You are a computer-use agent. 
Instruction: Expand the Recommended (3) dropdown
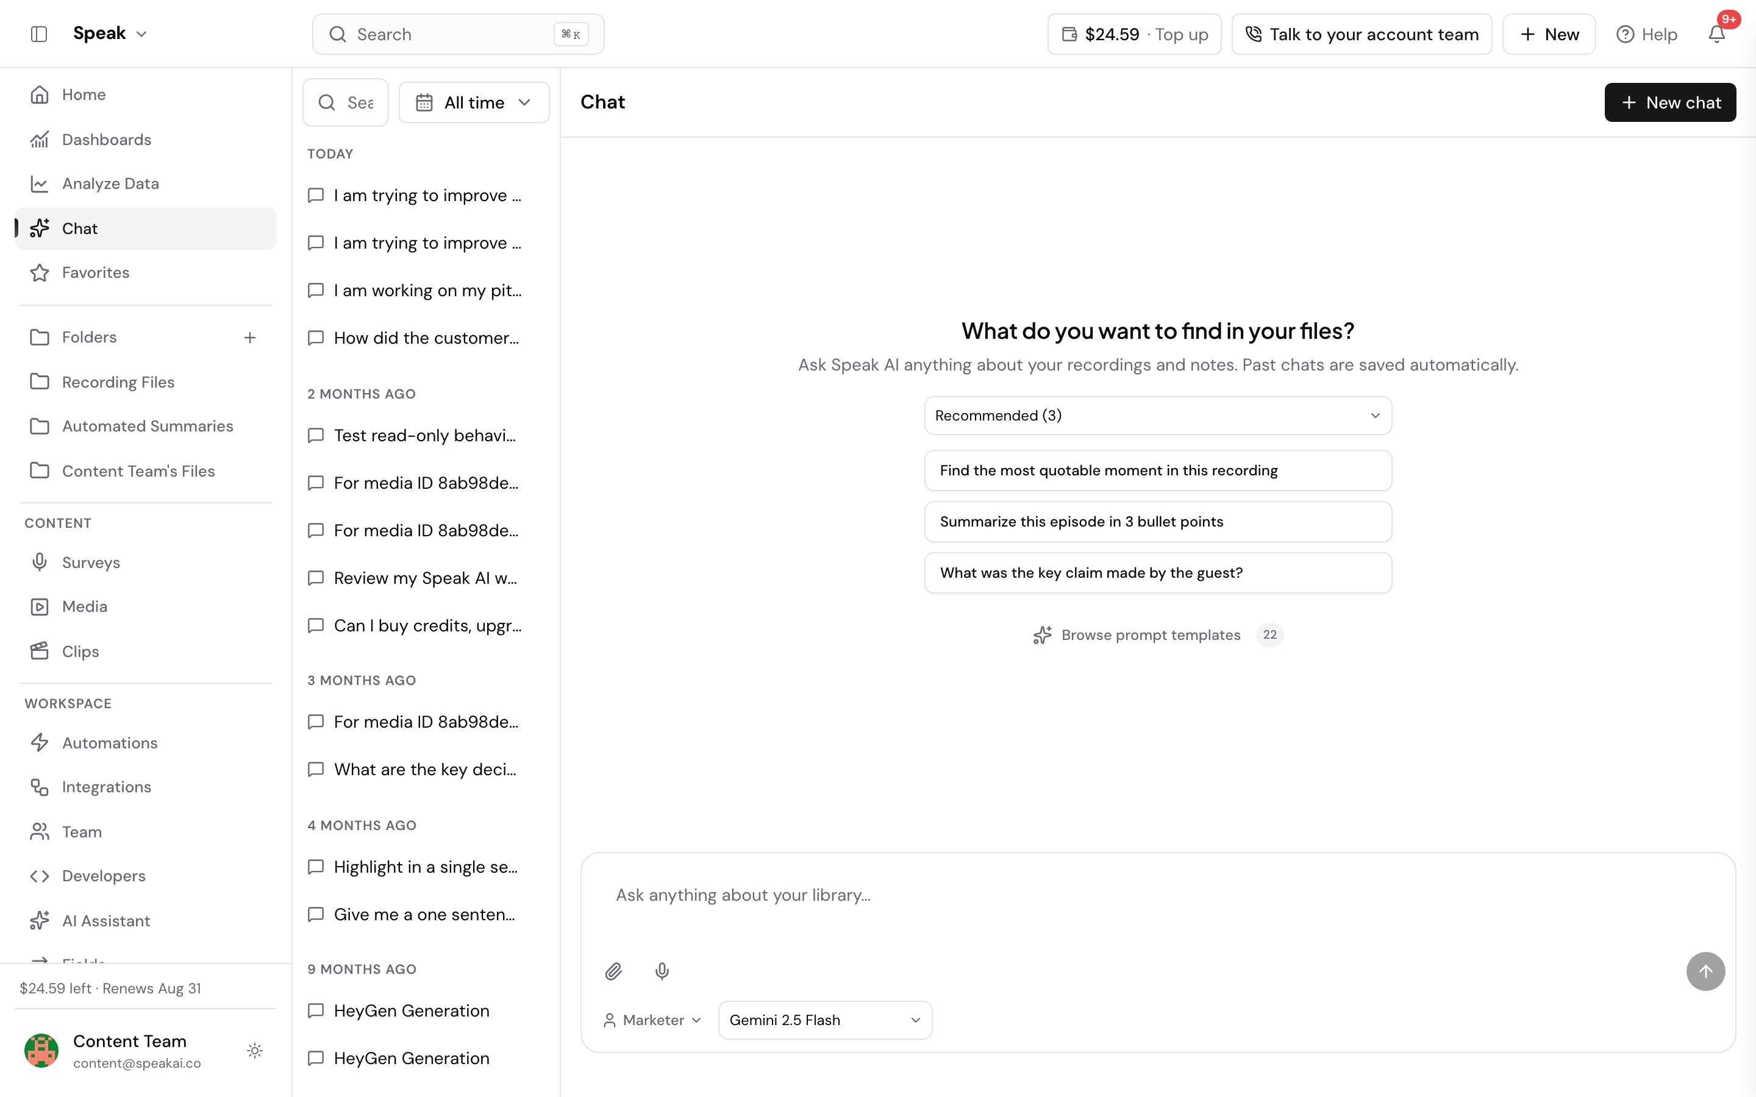pos(1157,416)
